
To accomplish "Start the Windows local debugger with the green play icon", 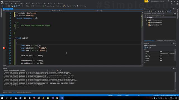I will tap(44, 6).
